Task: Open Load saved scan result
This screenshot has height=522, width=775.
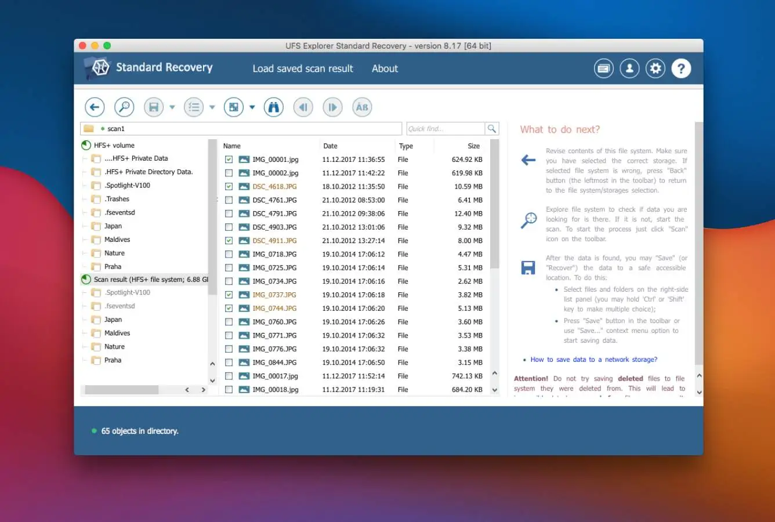Action: (x=303, y=68)
